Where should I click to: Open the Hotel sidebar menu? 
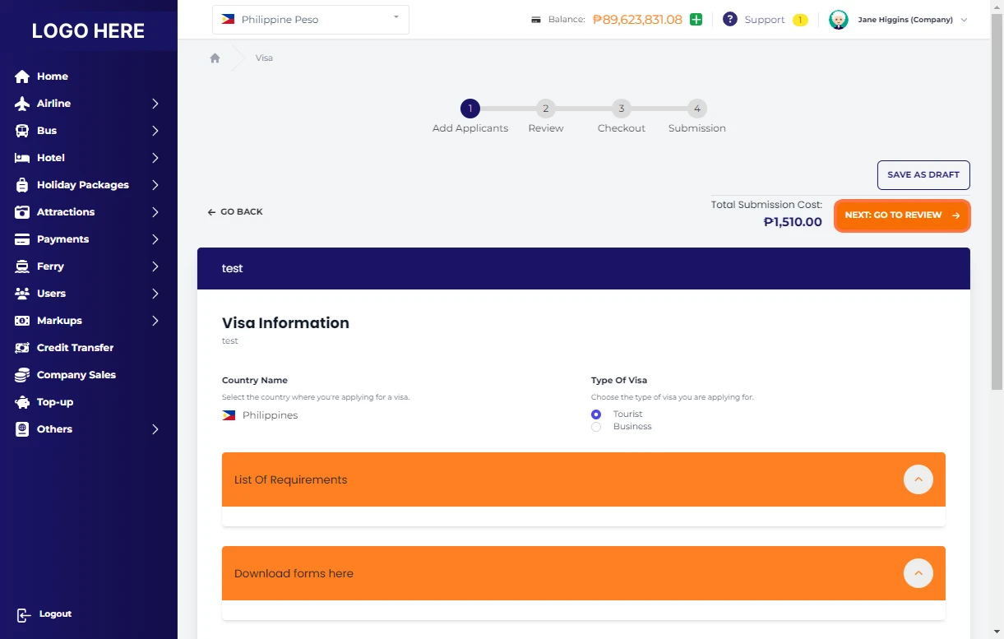[87, 158]
